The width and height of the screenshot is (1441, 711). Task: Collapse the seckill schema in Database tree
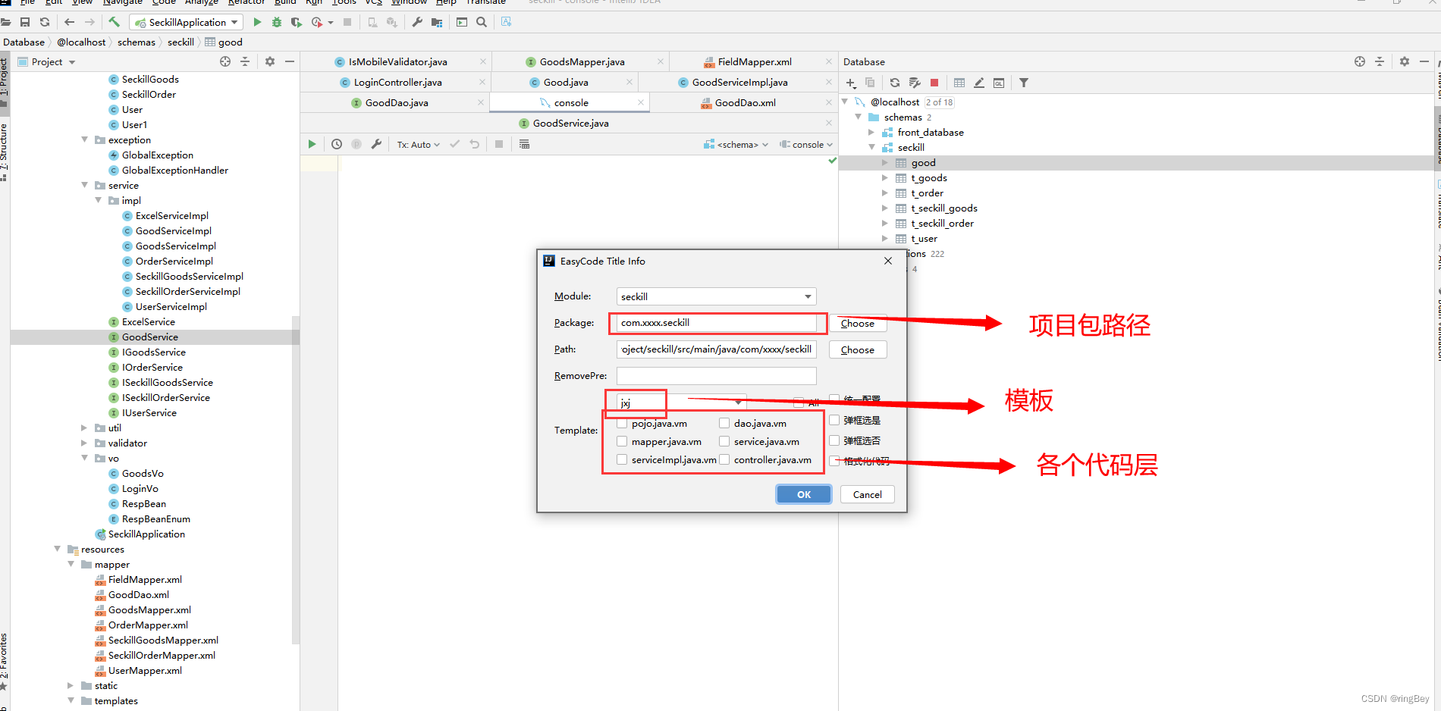pyautogui.click(x=871, y=147)
